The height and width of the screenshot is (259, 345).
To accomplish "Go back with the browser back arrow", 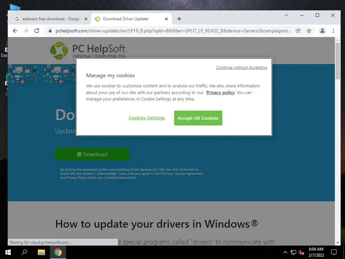I will click(15, 31).
